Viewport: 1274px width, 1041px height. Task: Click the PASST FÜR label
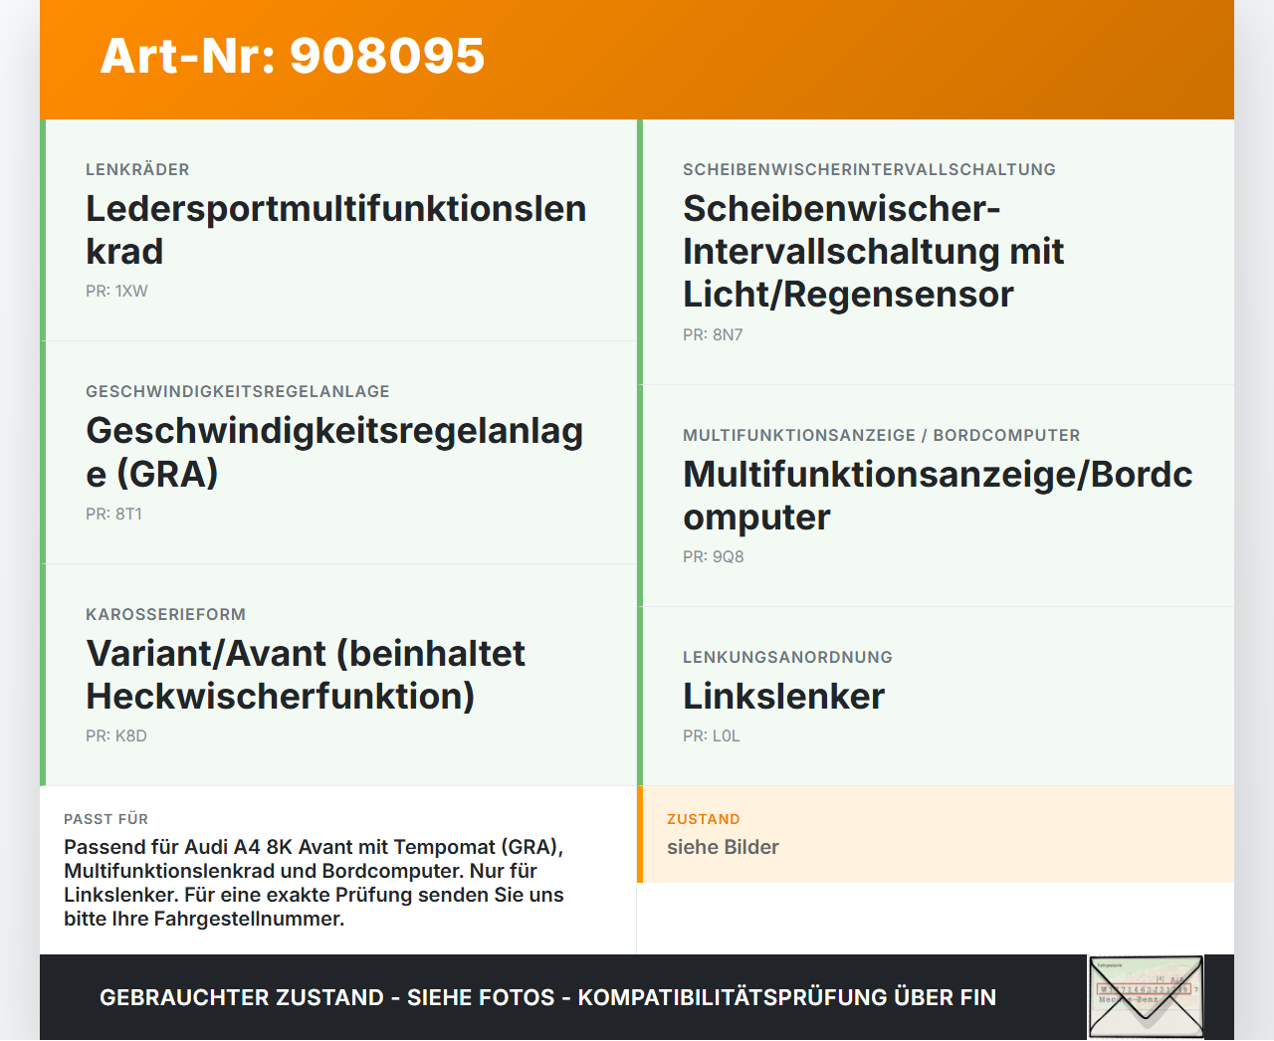pos(106,819)
